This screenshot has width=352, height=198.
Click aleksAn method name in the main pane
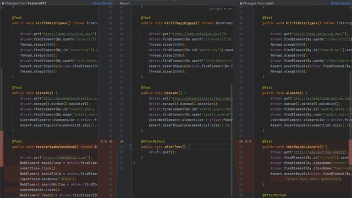(x=293, y=93)
